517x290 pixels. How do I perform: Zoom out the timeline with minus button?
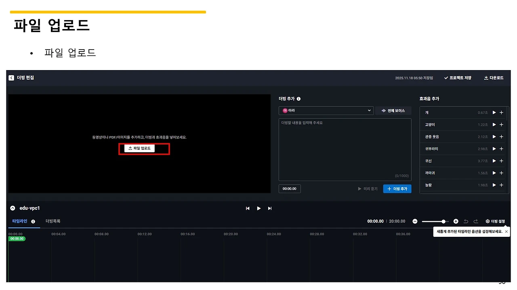point(415,221)
